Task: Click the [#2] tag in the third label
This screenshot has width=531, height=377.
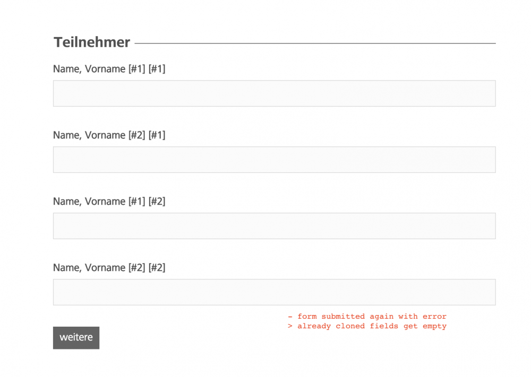Action: [x=157, y=201]
